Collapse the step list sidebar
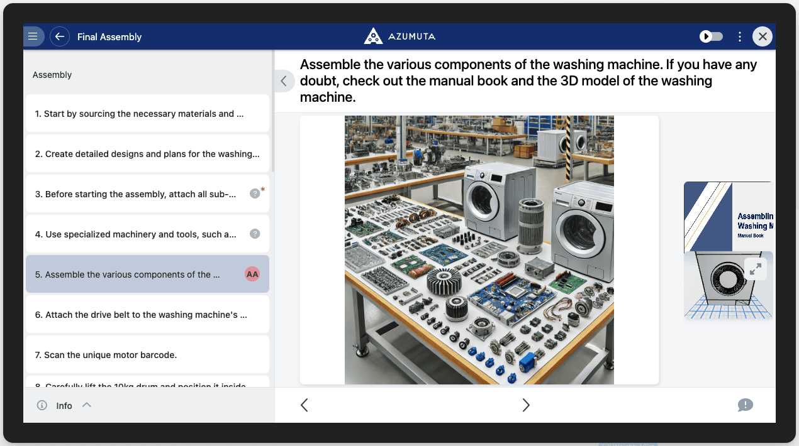Screen dimensions: 799x446 pos(284,81)
